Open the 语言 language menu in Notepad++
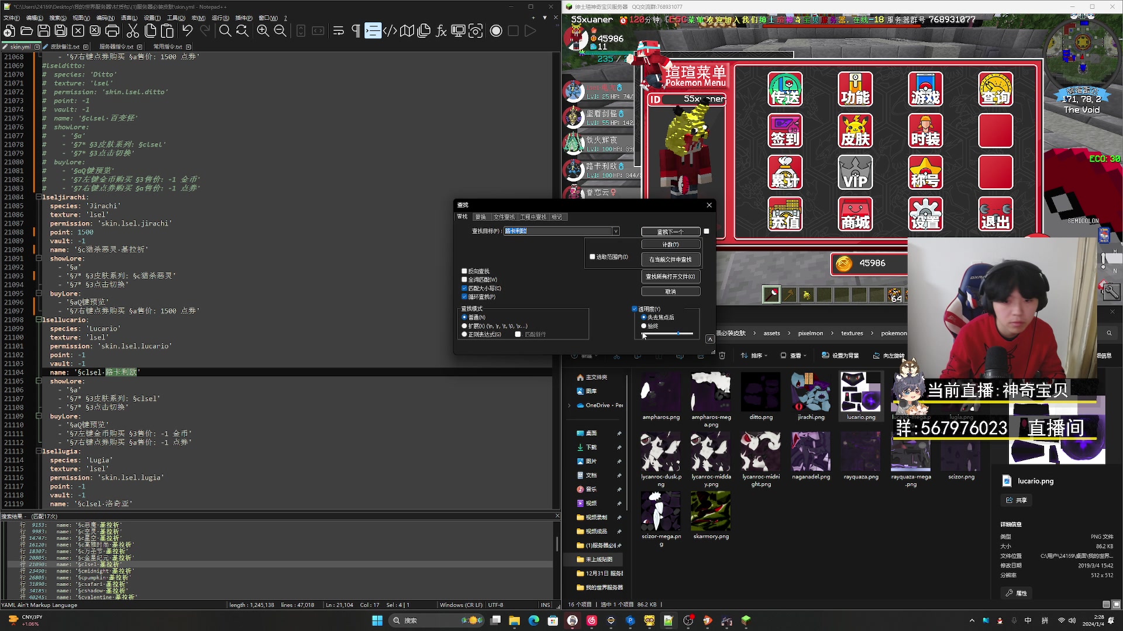Image resolution: width=1123 pixels, height=631 pixels. (129, 18)
